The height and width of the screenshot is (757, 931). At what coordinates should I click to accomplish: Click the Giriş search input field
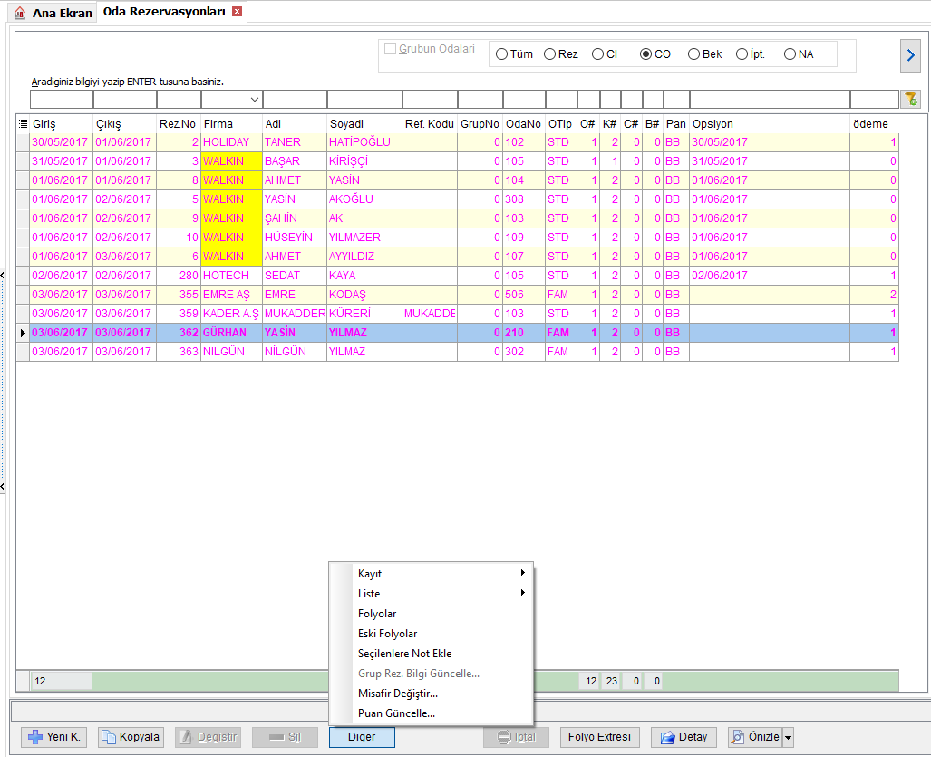tap(62, 99)
